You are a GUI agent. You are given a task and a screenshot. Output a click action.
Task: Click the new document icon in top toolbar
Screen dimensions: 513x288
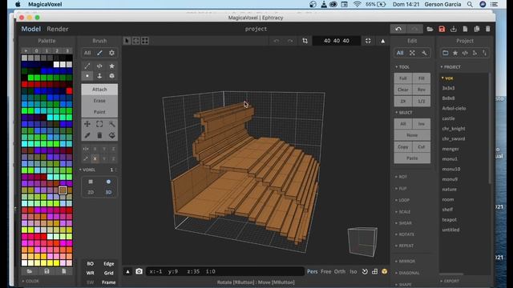point(465,29)
